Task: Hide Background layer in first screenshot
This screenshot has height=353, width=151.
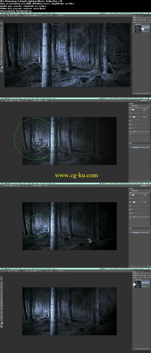Action: point(133,31)
